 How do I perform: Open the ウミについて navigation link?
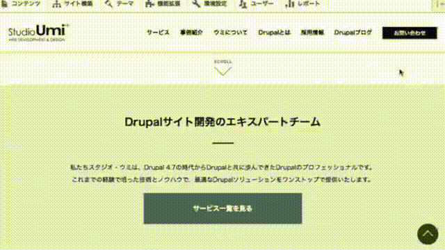230,33
